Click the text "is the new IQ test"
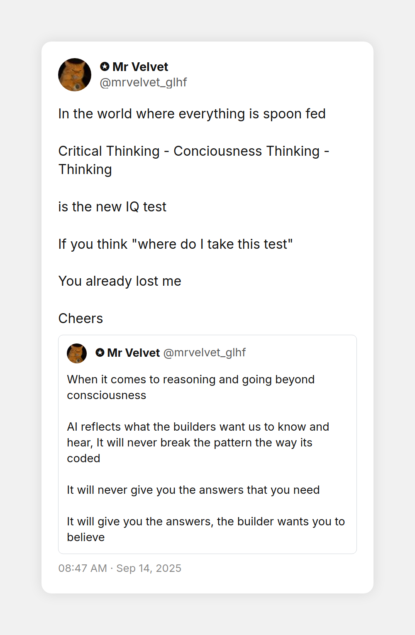Image resolution: width=415 pixels, height=635 pixels. [112, 207]
